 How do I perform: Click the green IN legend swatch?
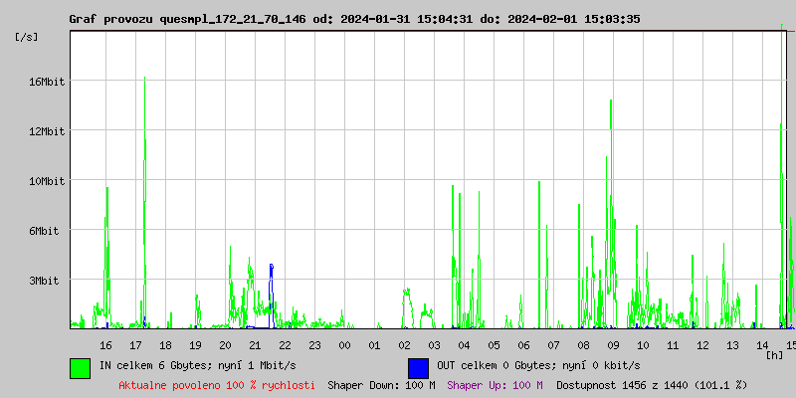point(80,367)
